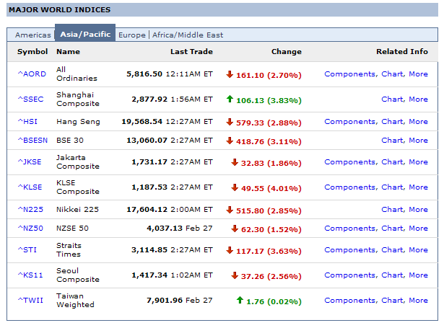Click the red down arrow for All Ordinaries
Image resolution: width=444 pixels, height=328 pixels.
pyautogui.click(x=230, y=74)
